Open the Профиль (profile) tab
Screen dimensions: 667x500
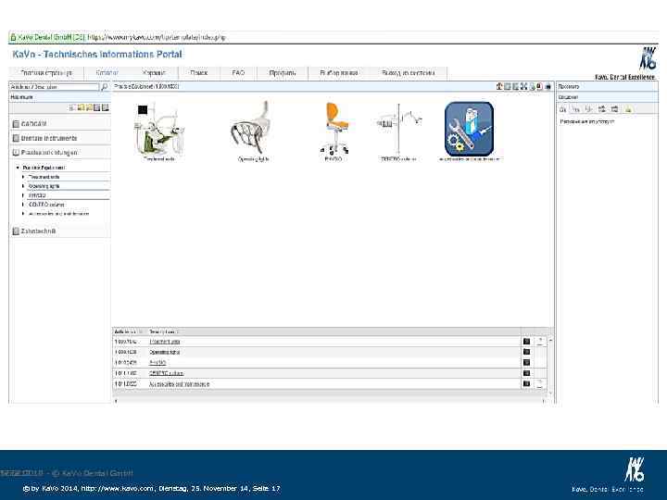tap(283, 73)
